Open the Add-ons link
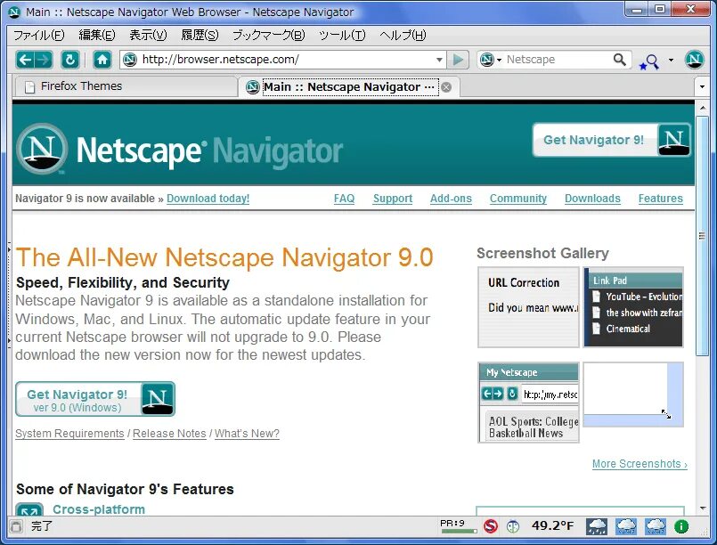 [x=451, y=199]
